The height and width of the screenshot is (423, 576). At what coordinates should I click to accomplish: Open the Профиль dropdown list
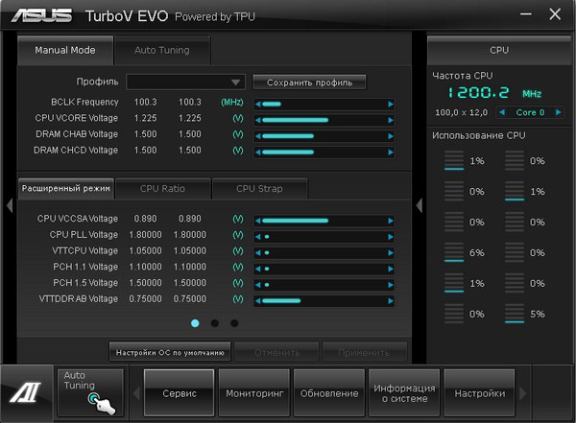[x=186, y=82]
